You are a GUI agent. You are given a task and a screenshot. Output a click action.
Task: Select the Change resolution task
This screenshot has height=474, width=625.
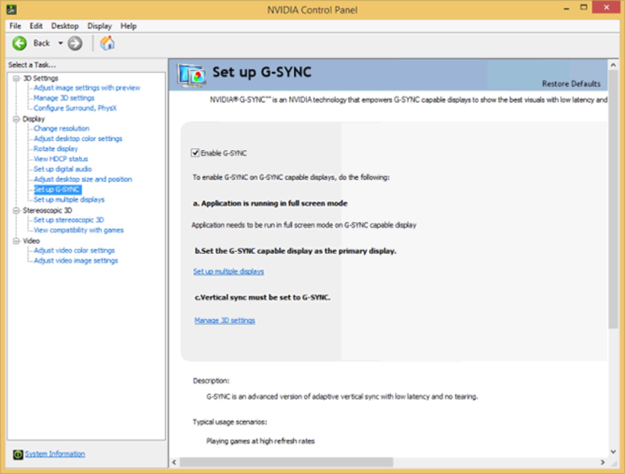click(x=62, y=128)
